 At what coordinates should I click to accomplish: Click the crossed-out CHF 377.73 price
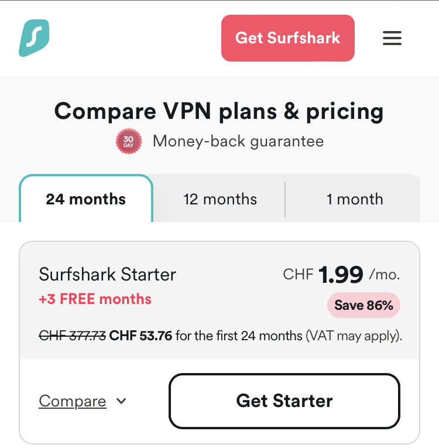point(72,336)
